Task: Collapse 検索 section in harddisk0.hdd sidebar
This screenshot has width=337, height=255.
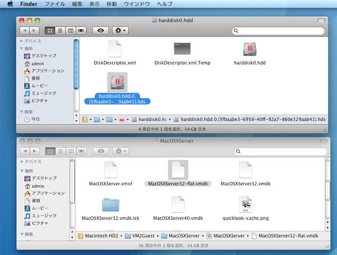Action: click(21, 112)
